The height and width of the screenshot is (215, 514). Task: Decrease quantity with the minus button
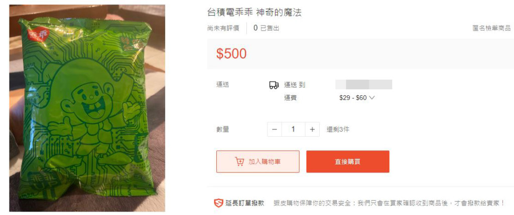pyautogui.click(x=275, y=130)
